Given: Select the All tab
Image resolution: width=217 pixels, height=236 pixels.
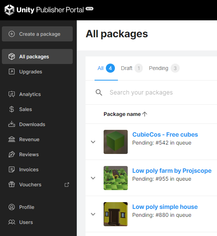Looking at the screenshot, I should tap(106, 68).
